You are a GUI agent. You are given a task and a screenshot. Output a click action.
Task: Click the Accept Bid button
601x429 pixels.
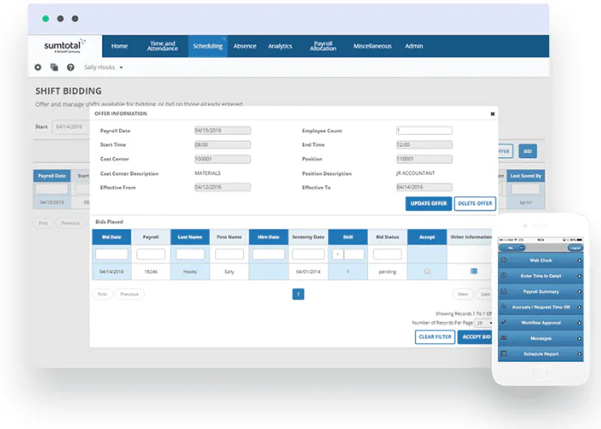(475, 336)
